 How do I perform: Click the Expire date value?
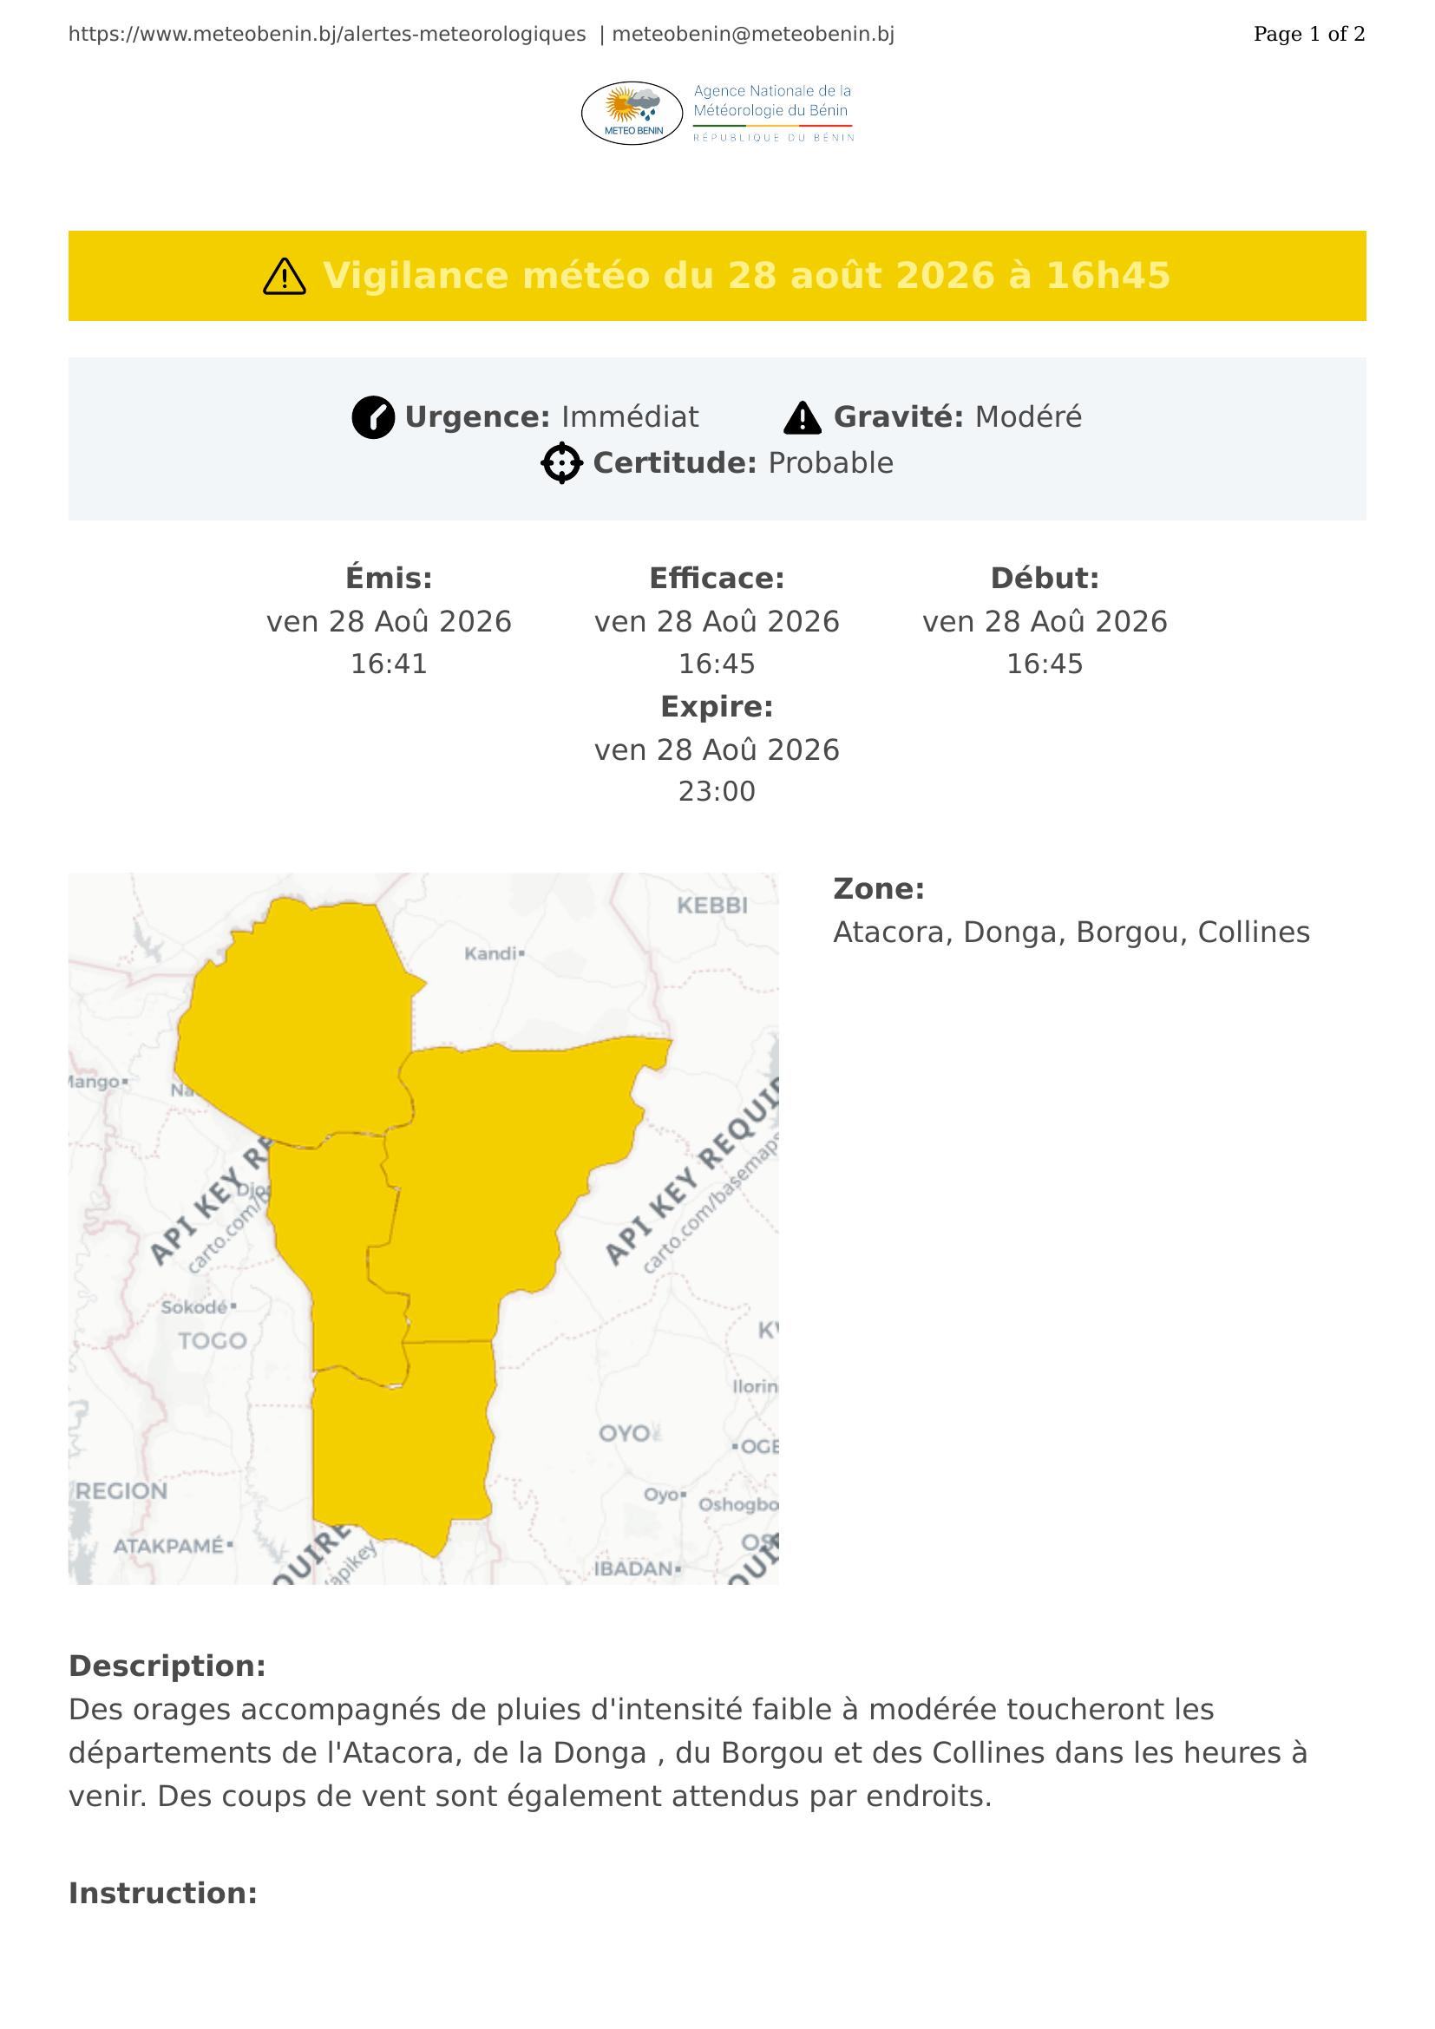[x=717, y=770]
